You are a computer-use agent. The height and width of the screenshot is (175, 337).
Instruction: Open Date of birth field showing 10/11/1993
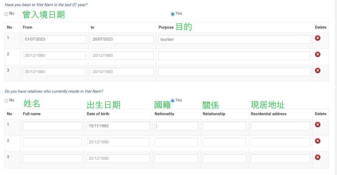(118, 126)
